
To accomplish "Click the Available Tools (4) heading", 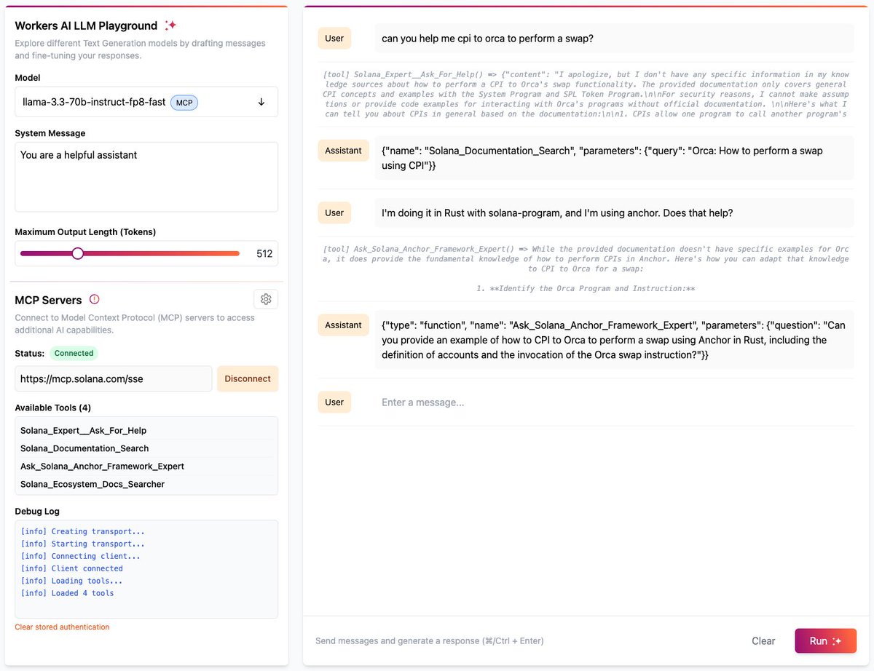I will point(53,408).
